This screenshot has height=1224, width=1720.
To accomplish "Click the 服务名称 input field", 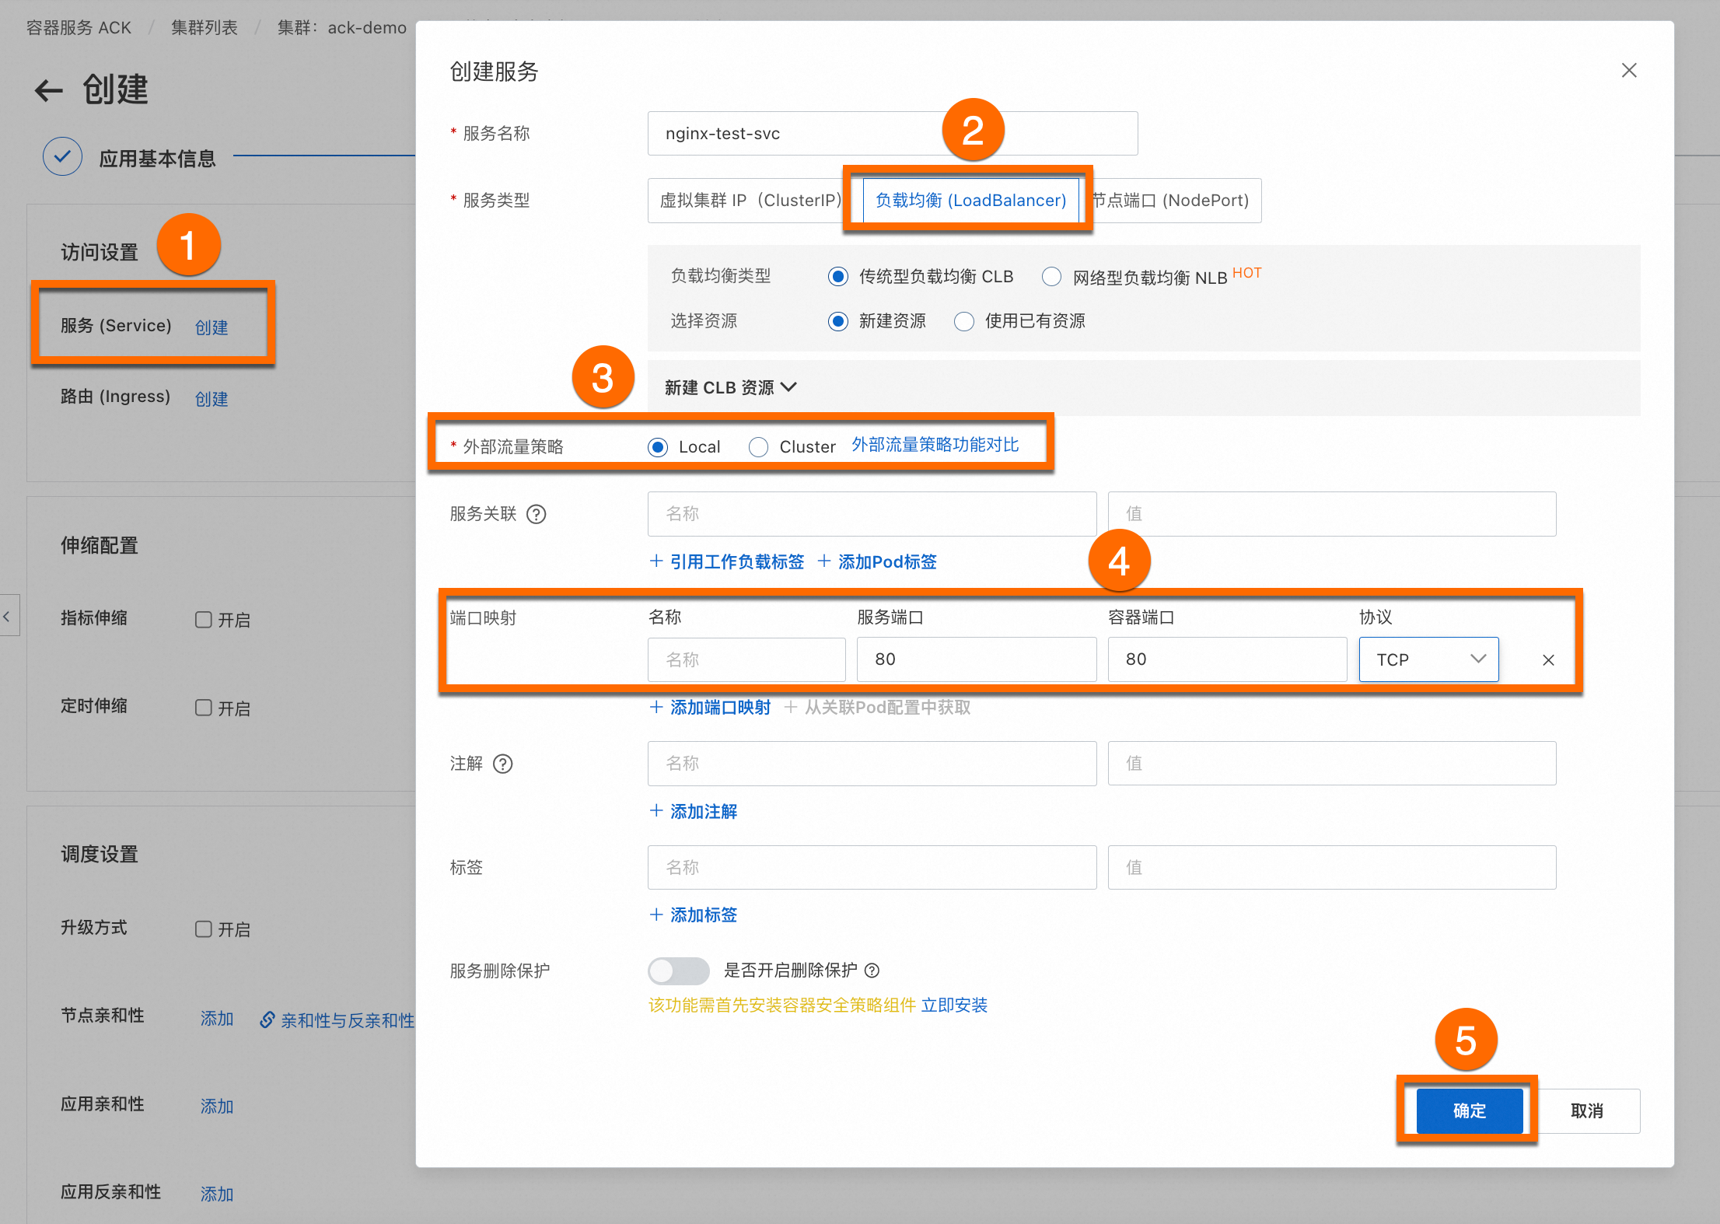I will (x=893, y=134).
